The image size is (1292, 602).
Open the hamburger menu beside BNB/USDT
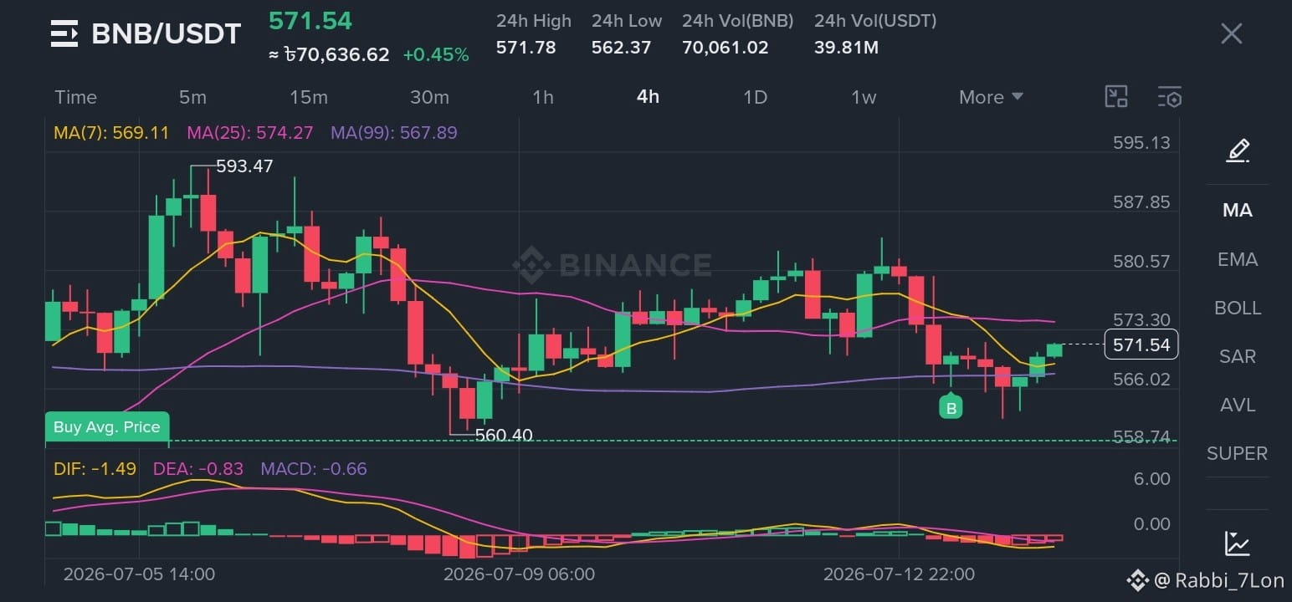[x=64, y=33]
